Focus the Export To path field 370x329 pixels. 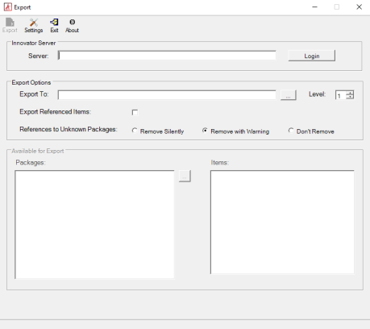(167, 95)
